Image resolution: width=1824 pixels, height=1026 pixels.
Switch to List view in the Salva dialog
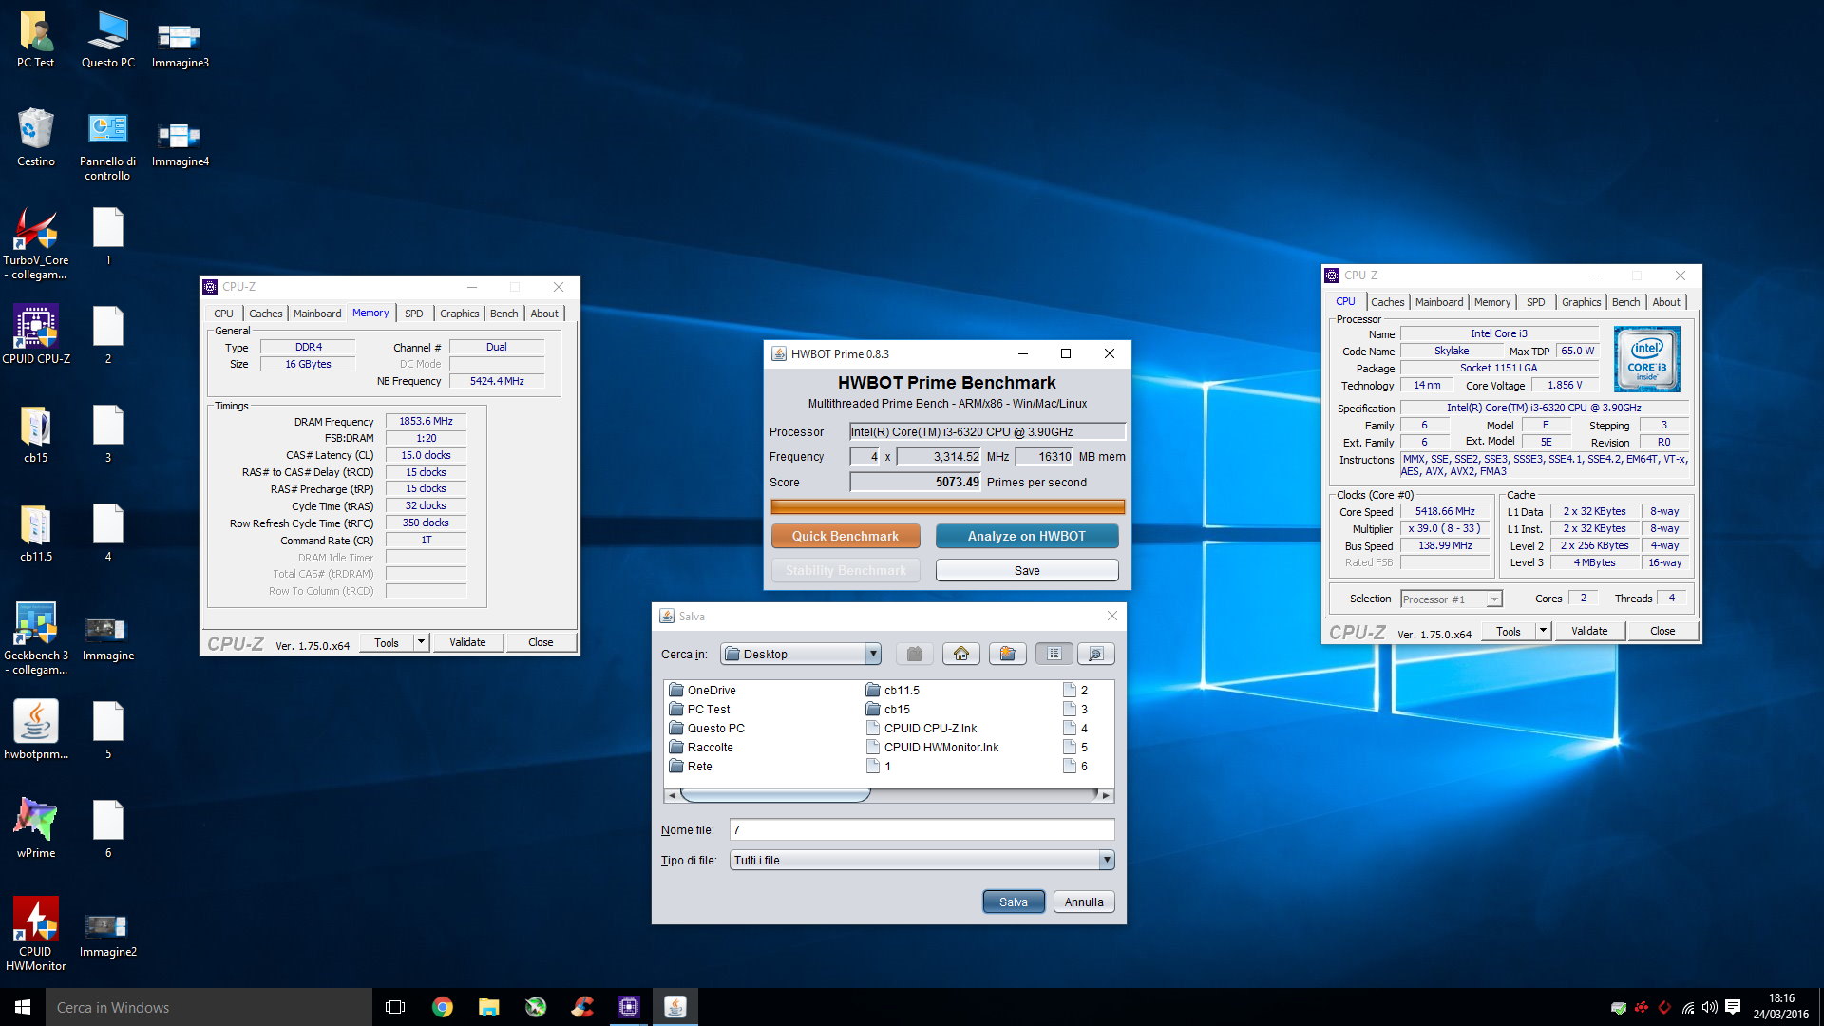point(1054,654)
